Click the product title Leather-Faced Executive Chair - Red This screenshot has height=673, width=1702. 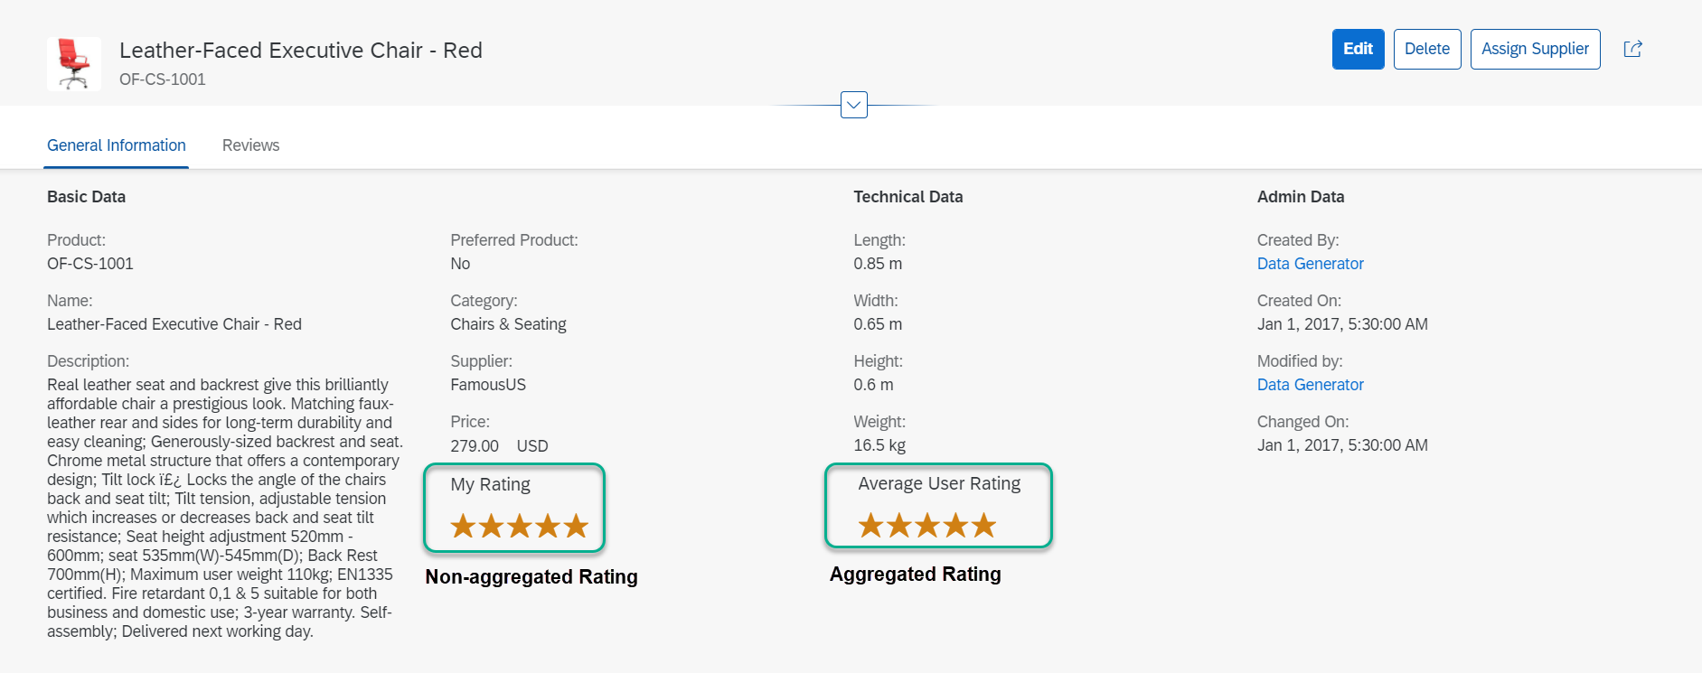(301, 51)
